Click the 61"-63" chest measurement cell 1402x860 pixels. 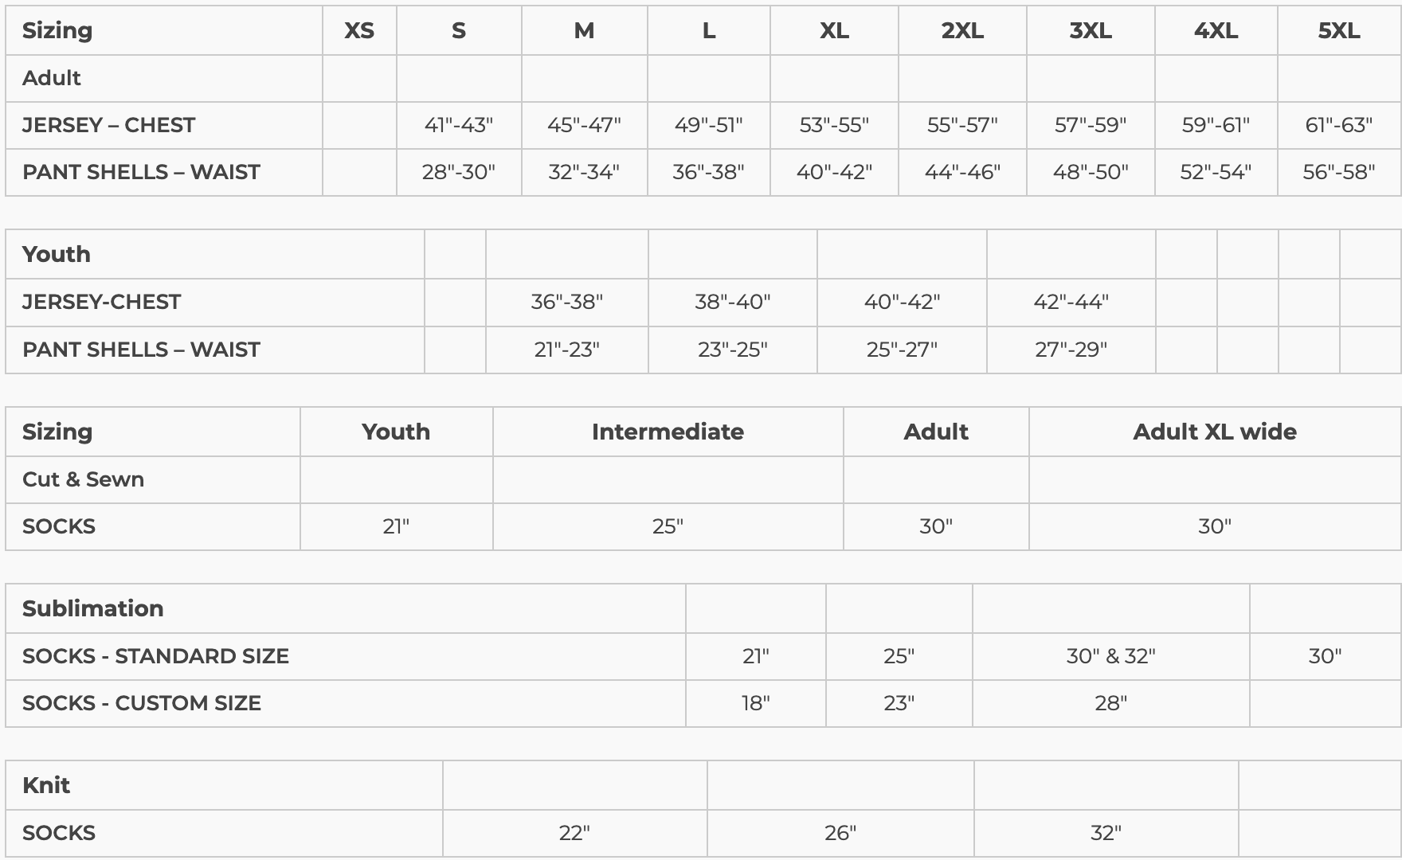pos(1338,125)
